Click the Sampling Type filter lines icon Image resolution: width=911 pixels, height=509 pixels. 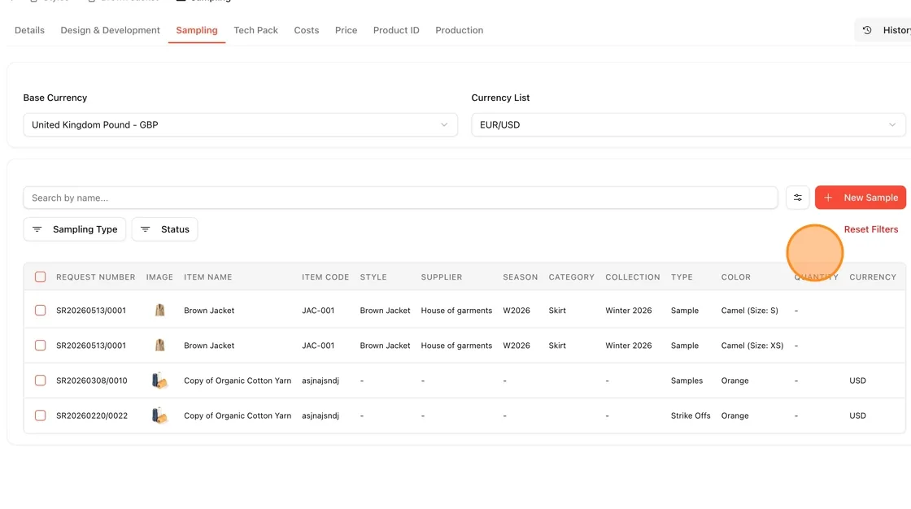click(x=37, y=229)
